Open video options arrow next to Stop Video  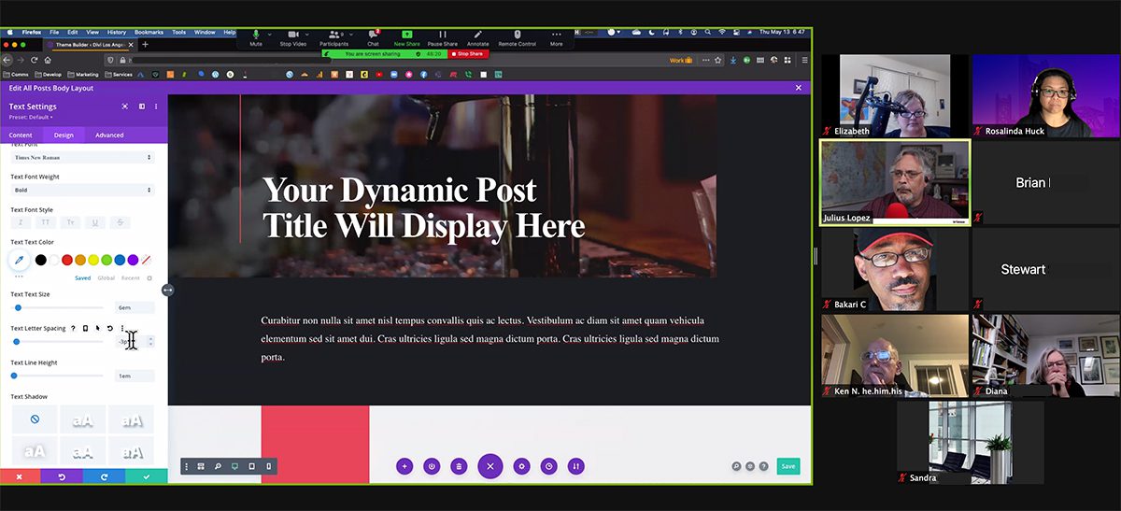pos(308,34)
